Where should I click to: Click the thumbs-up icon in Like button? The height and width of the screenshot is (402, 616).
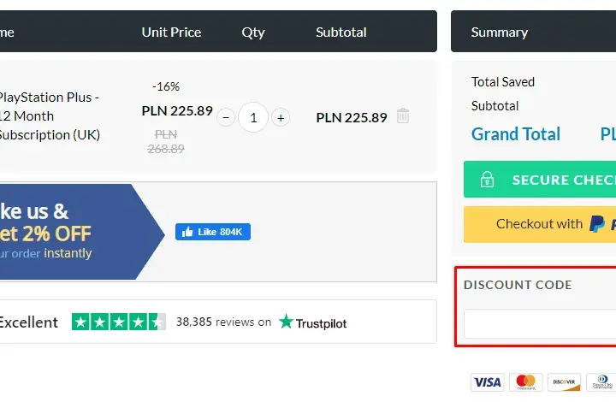click(187, 232)
